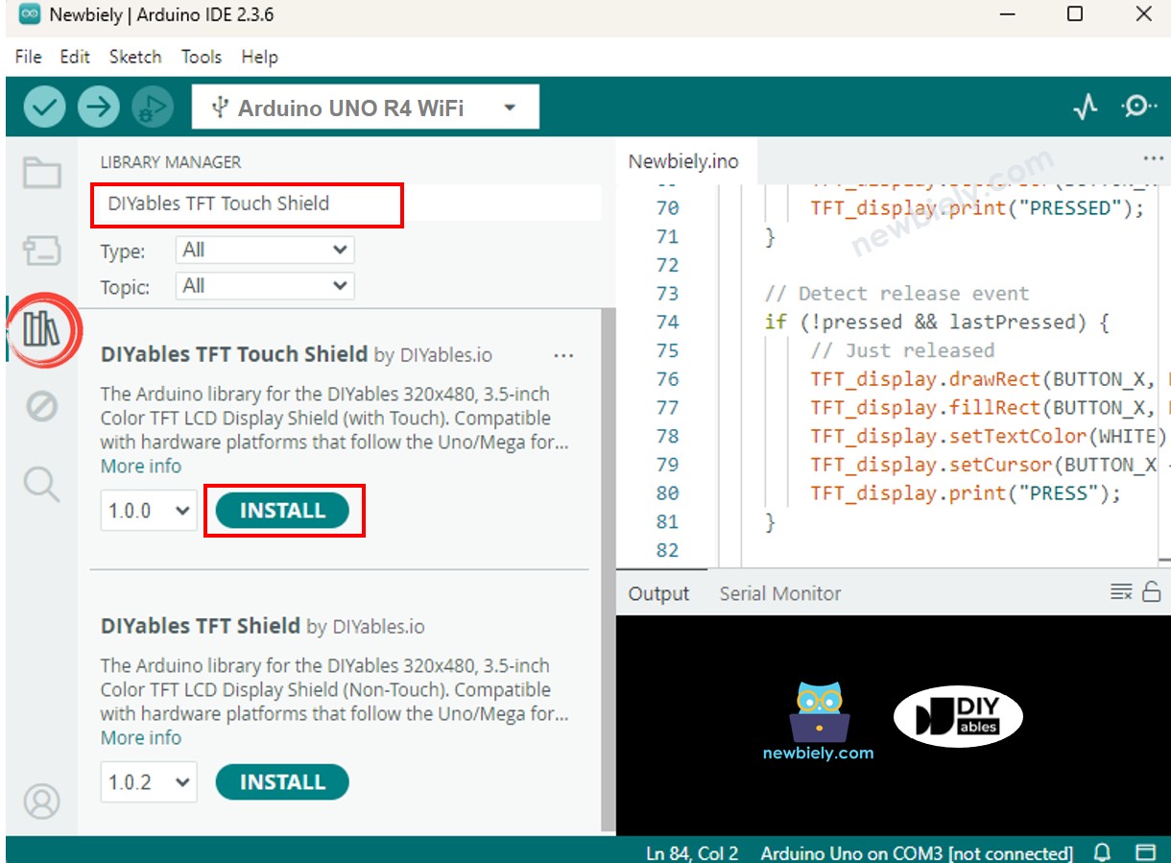This screenshot has height=863, width=1171.
Task: Click the Verify sketch checkmark icon
Action: (46, 107)
